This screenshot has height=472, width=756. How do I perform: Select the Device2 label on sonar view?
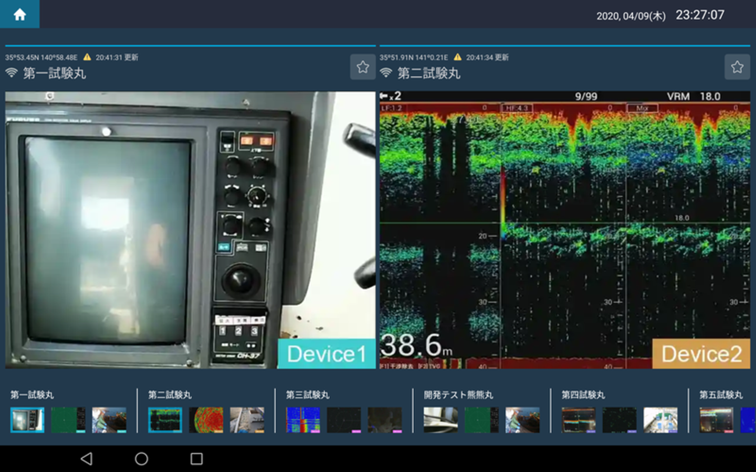coord(701,354)
